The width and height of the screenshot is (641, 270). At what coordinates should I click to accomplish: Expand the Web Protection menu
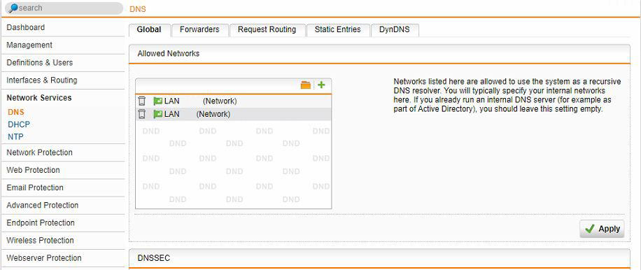click(62, 171)
